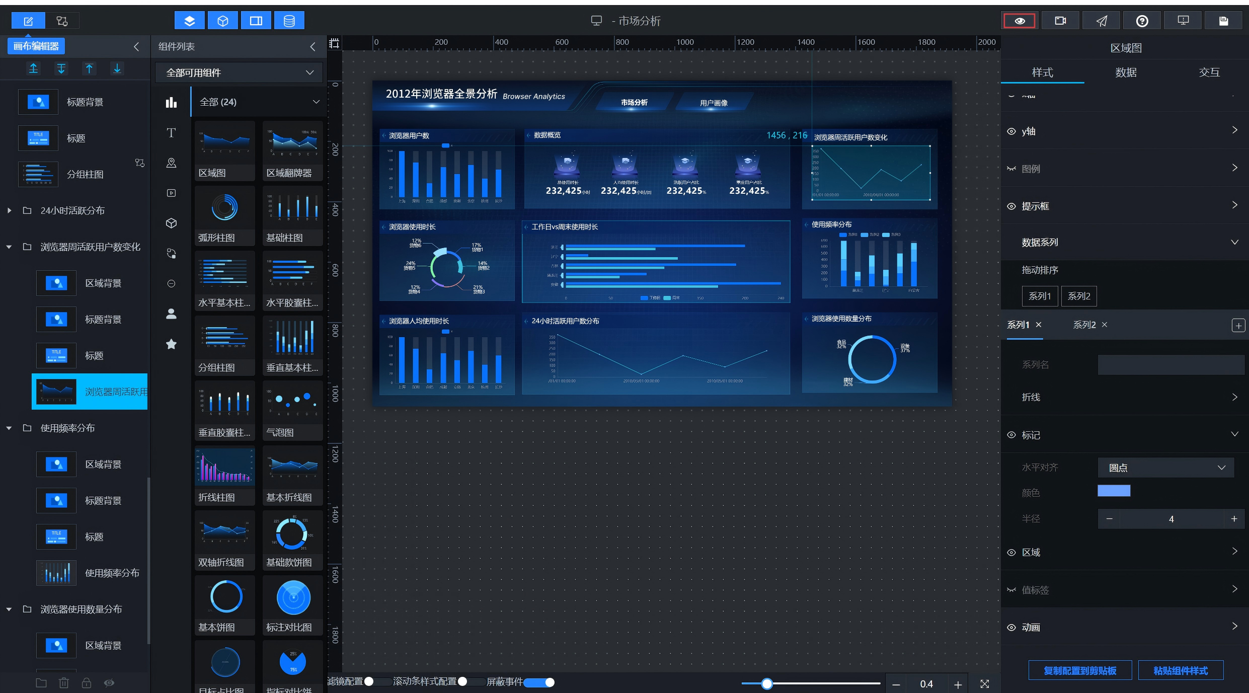This screenshot has width=1249, height=693.
Task: Click the 系列名 input field
Action: 1171,364
